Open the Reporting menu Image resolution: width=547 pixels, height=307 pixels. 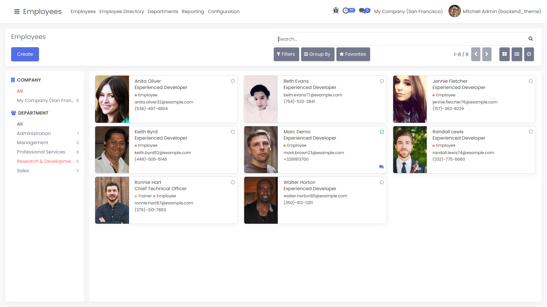193,11
